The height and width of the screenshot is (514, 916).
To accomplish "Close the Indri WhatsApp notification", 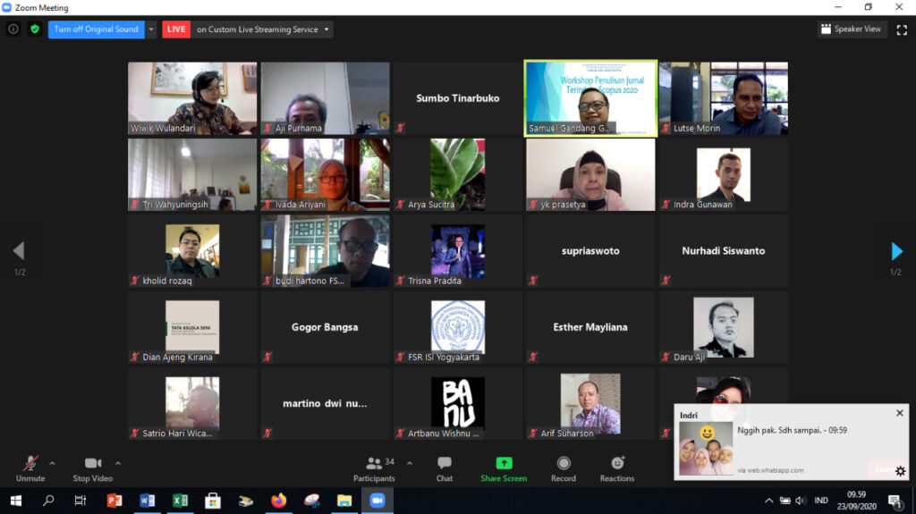I will 900,413.
